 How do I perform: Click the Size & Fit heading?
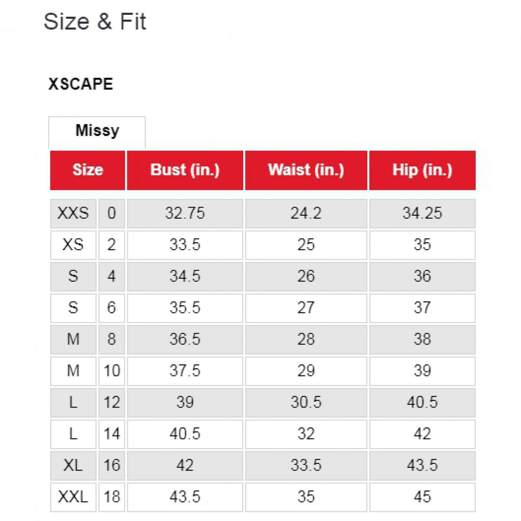point(95,22)
